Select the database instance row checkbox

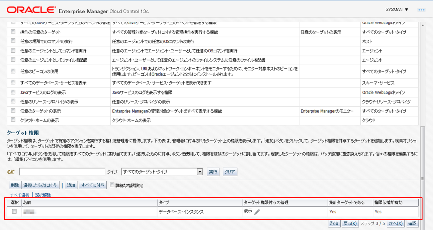[x=14, y=211]
